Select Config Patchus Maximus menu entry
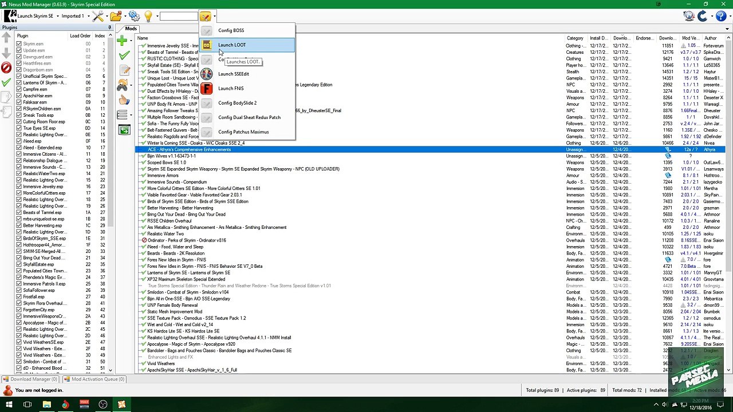 pos(247,132)
